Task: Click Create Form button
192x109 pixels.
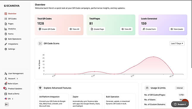Action: click(149, 29)
